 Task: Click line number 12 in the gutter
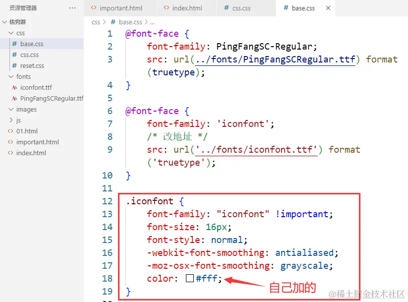click(x=107, y=201)
